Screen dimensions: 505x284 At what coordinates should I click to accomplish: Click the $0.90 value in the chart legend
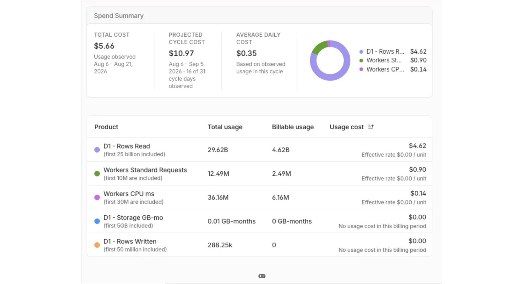418,60
